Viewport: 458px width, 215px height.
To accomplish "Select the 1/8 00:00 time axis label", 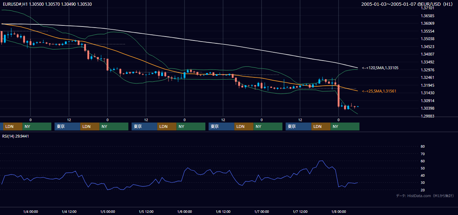I will click(338, 211).
